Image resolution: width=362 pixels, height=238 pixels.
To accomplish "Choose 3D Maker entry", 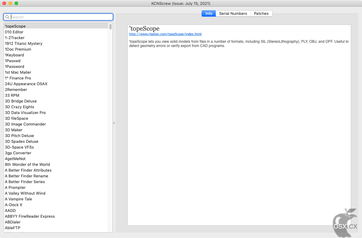I will point(56,130).
